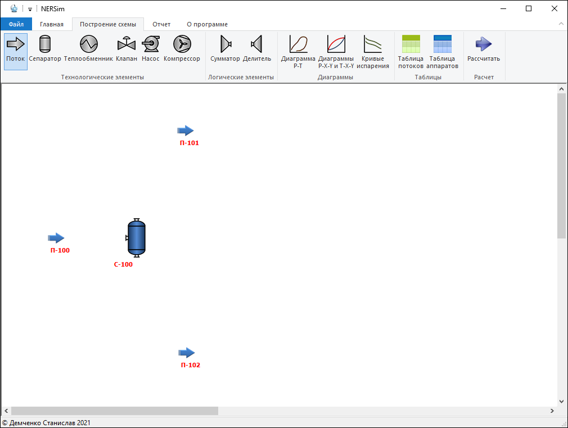This screenshot has height=428, width=568.
Task: Choose the Сумматор logic element
Action: [x=226, y=52]
